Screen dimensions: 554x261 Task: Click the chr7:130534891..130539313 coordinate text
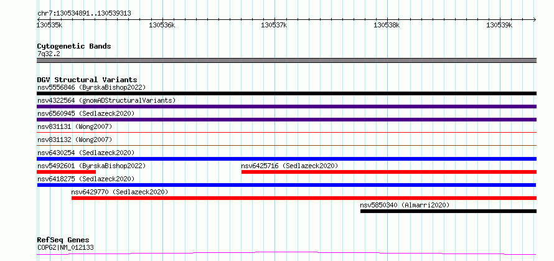[x=84, y=13]
